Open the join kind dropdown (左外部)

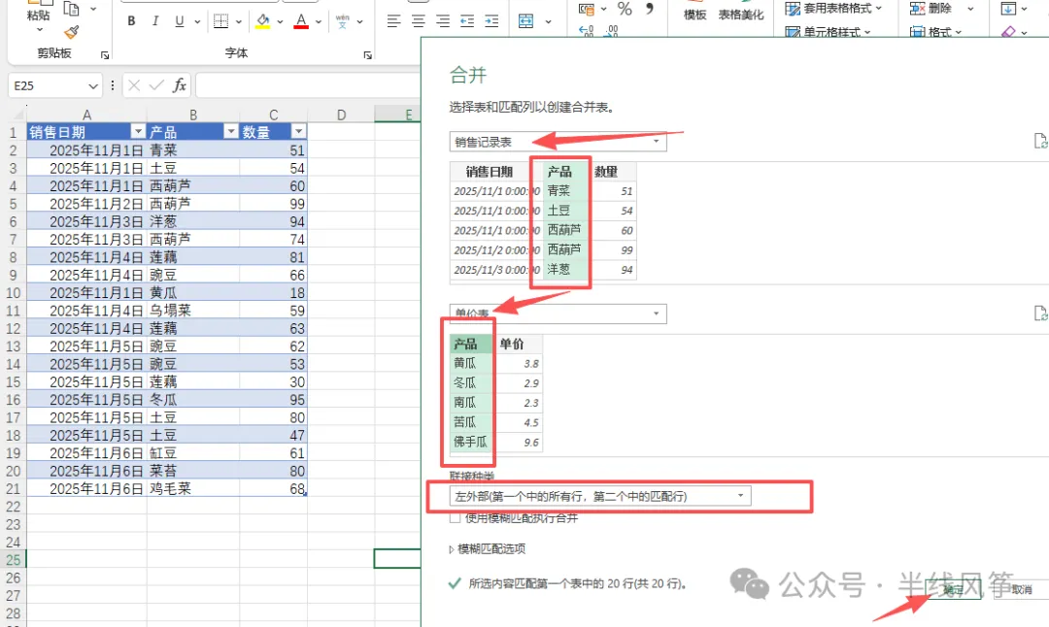click(600, 496)
